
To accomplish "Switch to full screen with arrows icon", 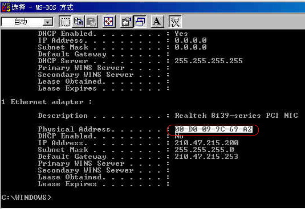I will point(109,22).
